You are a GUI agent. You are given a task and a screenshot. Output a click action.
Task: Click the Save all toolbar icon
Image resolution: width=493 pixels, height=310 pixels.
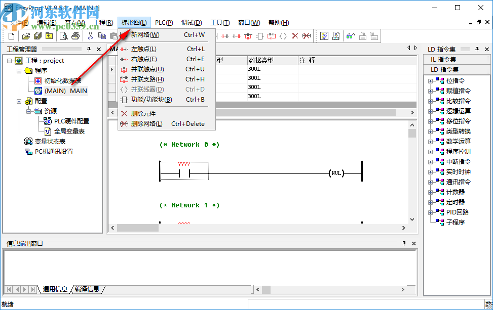[x=37, y=36]
